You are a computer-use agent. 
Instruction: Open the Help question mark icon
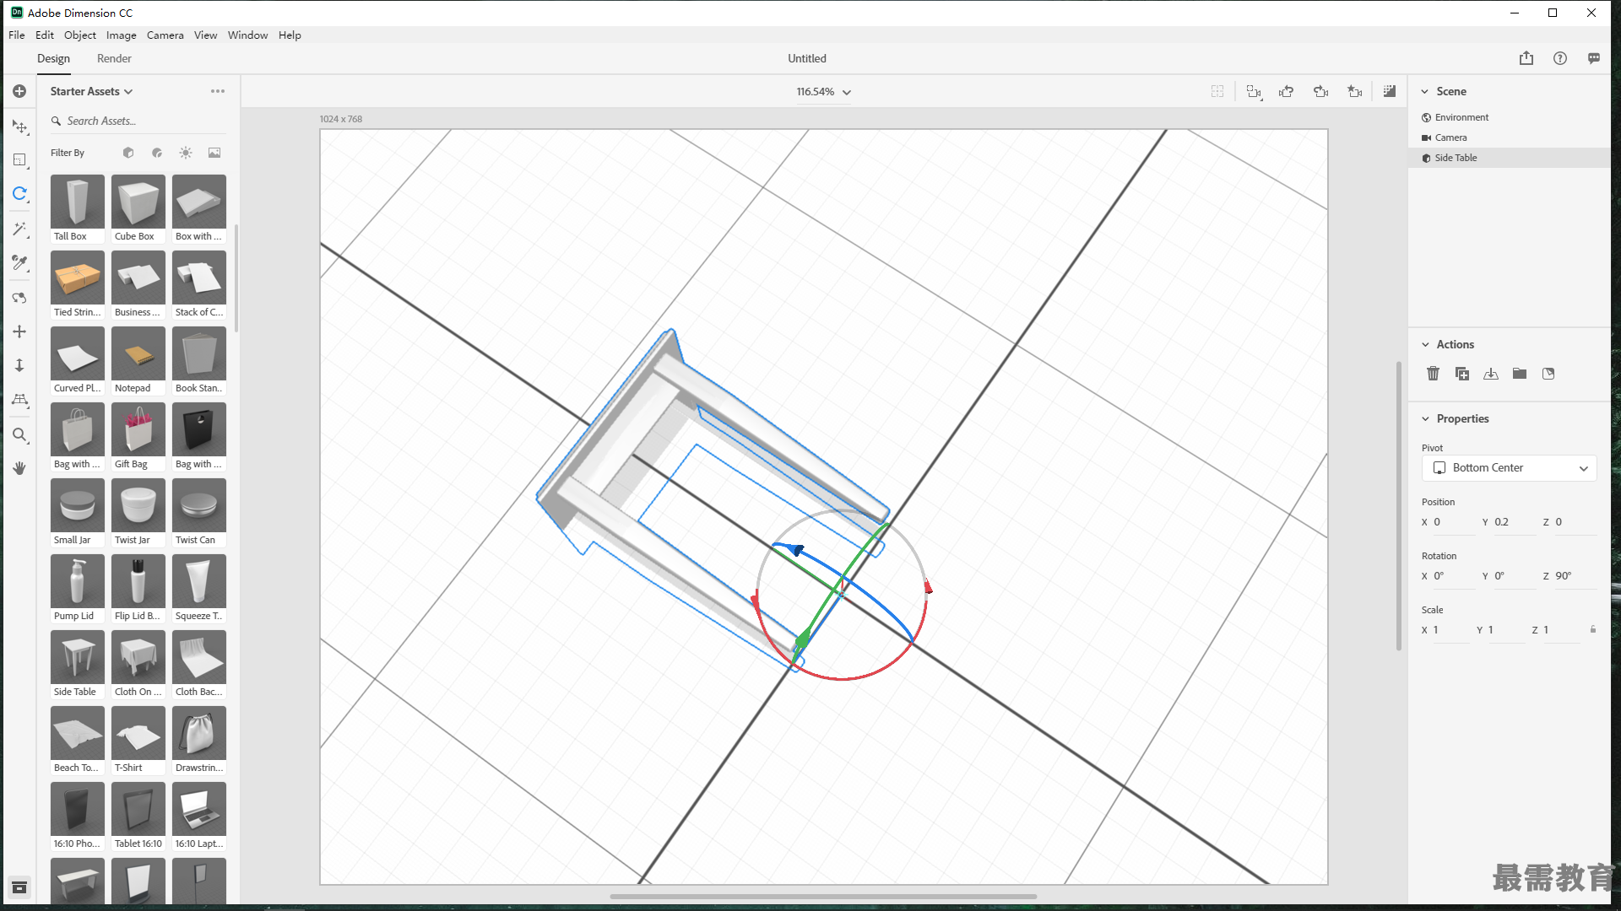pyautogui.click(x=1560, y=58)
